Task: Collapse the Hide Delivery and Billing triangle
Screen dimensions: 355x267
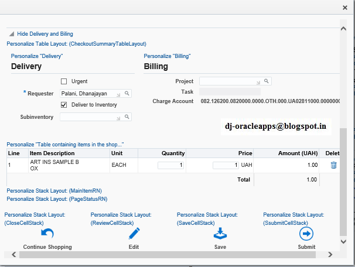Action: (12, 34)
